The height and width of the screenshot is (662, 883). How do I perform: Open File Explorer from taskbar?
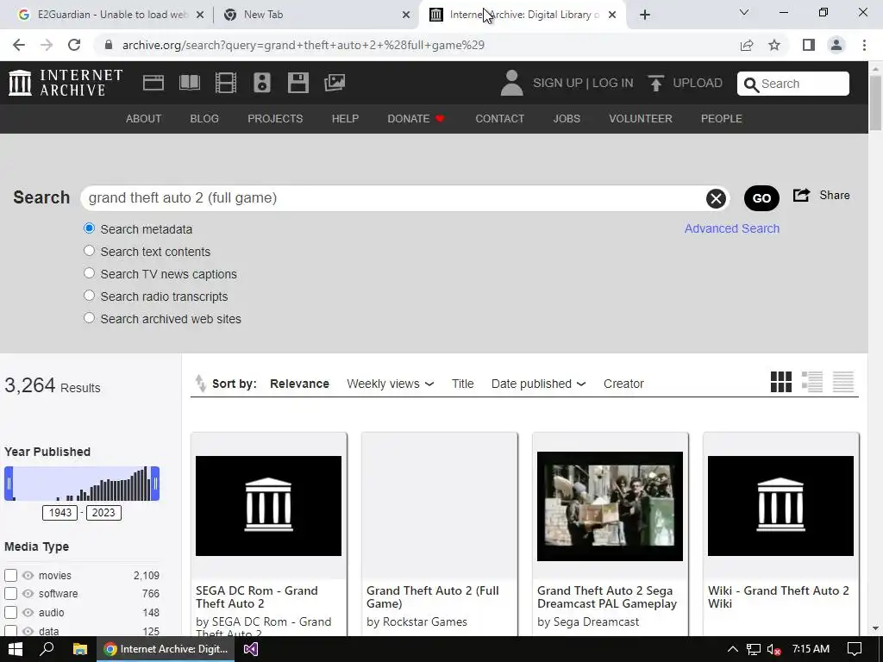pos(80,649)
